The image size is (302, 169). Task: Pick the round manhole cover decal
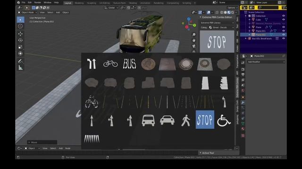[148, 64]
